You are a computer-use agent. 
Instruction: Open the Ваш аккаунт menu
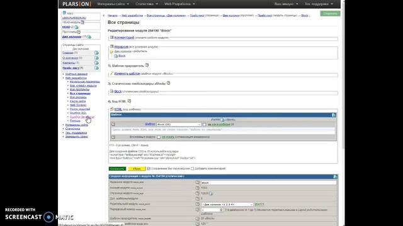point(286,4)
